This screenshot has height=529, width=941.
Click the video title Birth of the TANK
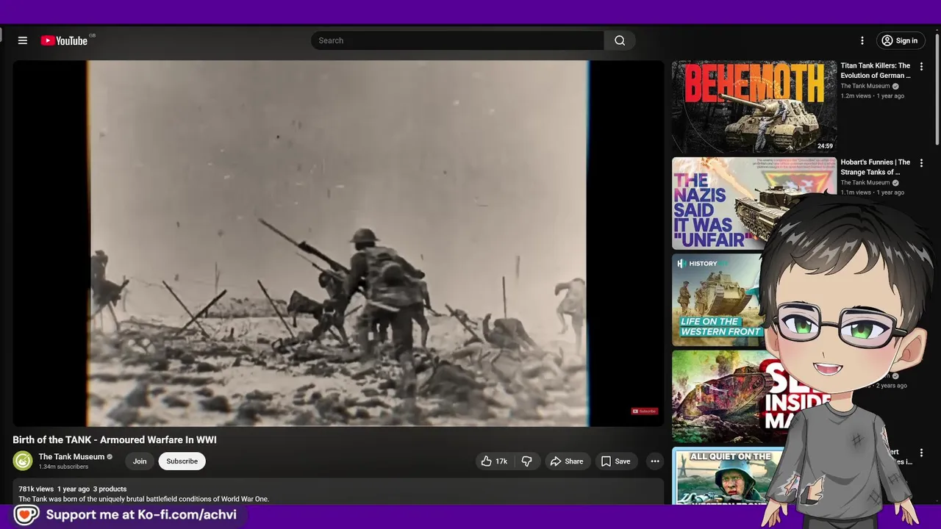[115, 440]
